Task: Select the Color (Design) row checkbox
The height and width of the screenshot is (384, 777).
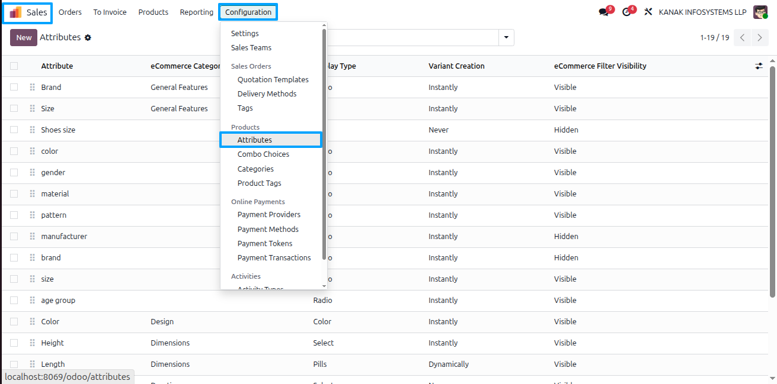Action: click(14, 321)
